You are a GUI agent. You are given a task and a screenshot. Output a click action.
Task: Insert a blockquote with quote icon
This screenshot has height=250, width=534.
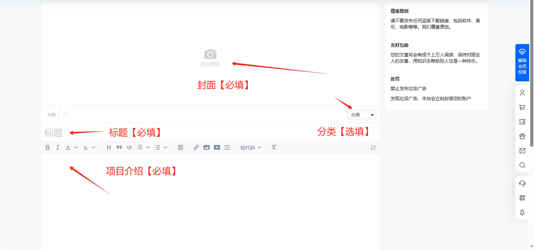(119, 147)
